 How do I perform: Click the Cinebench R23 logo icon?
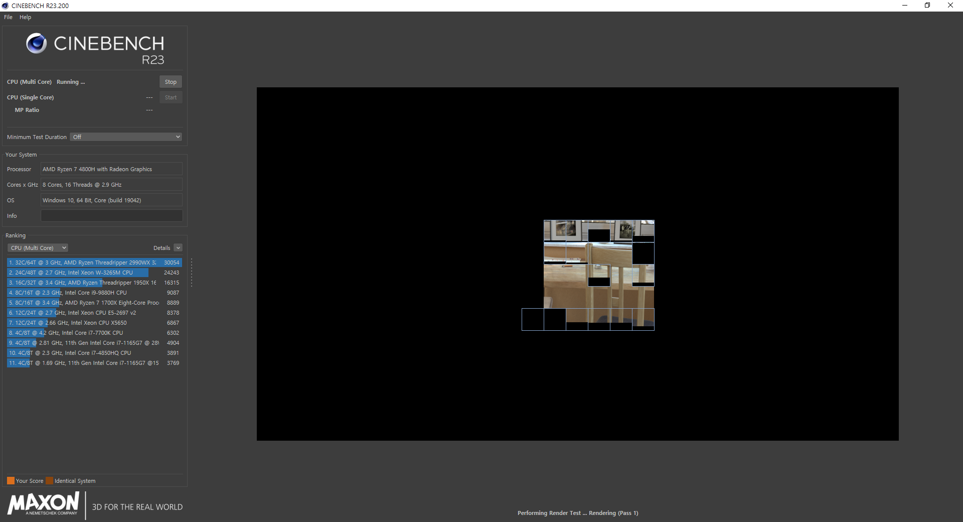[x=36, y=43]
